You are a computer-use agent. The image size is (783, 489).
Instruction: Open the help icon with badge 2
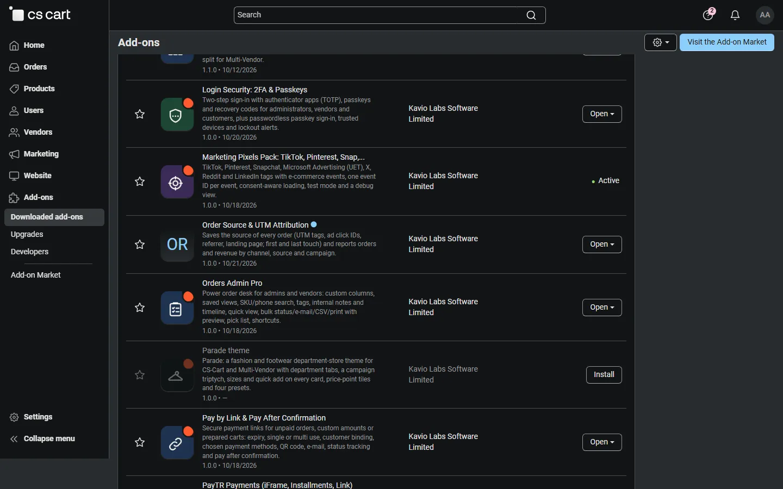709,15
